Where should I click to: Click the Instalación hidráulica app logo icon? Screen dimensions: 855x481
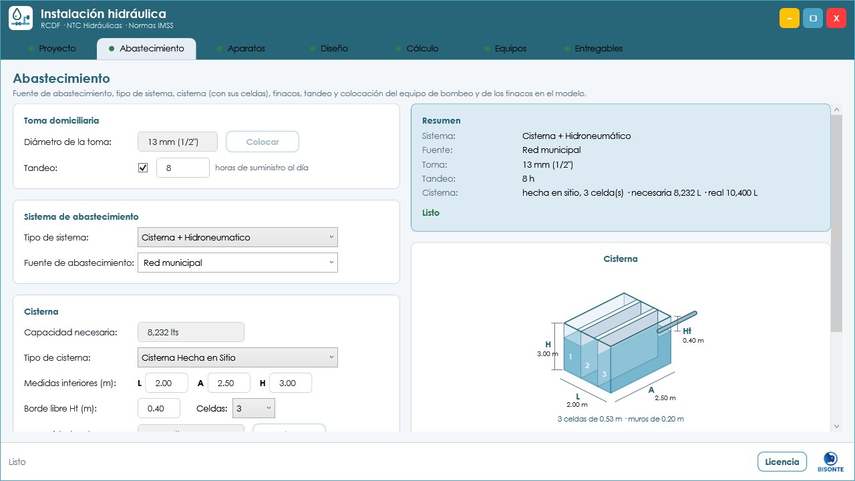[21, 18]
